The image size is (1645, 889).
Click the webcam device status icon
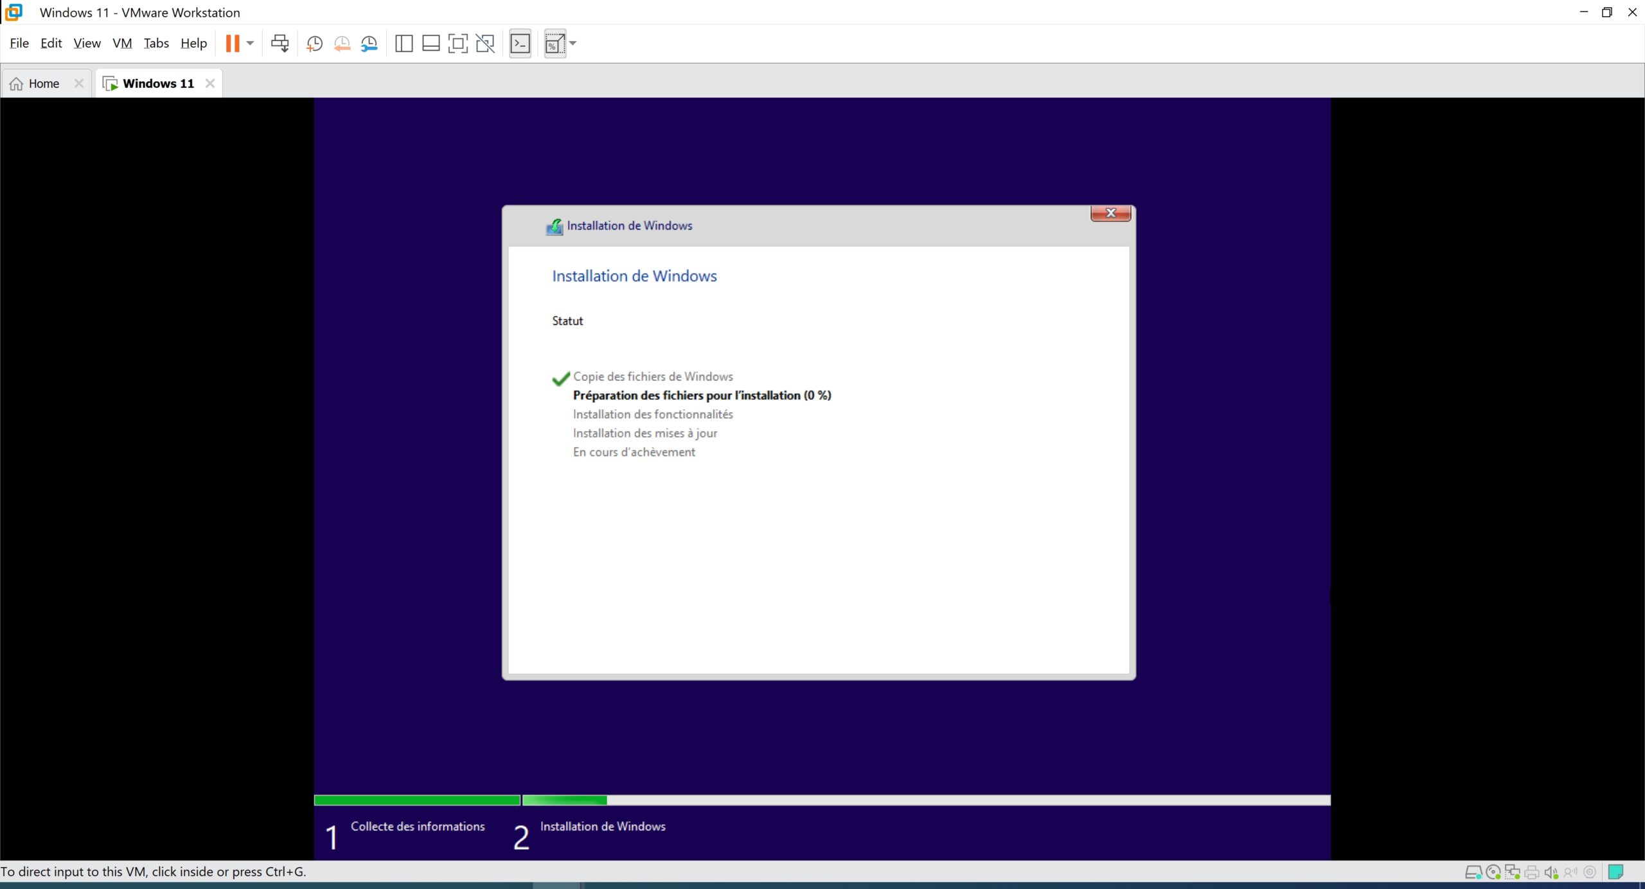pos(1590,872)
